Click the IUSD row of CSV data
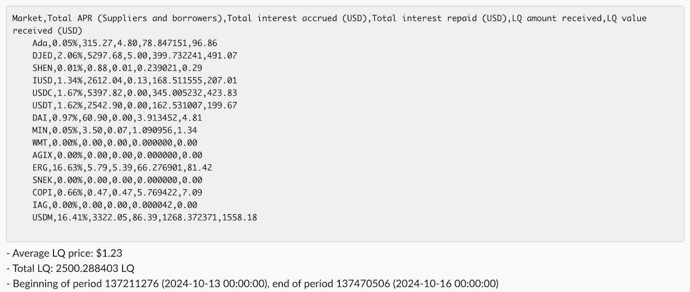Screen dimensions: 690x292 click(x=135, y=80)
